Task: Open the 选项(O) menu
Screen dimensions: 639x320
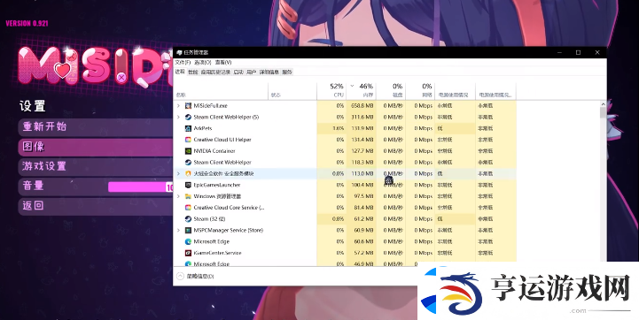Action: [x=203, y=62]
